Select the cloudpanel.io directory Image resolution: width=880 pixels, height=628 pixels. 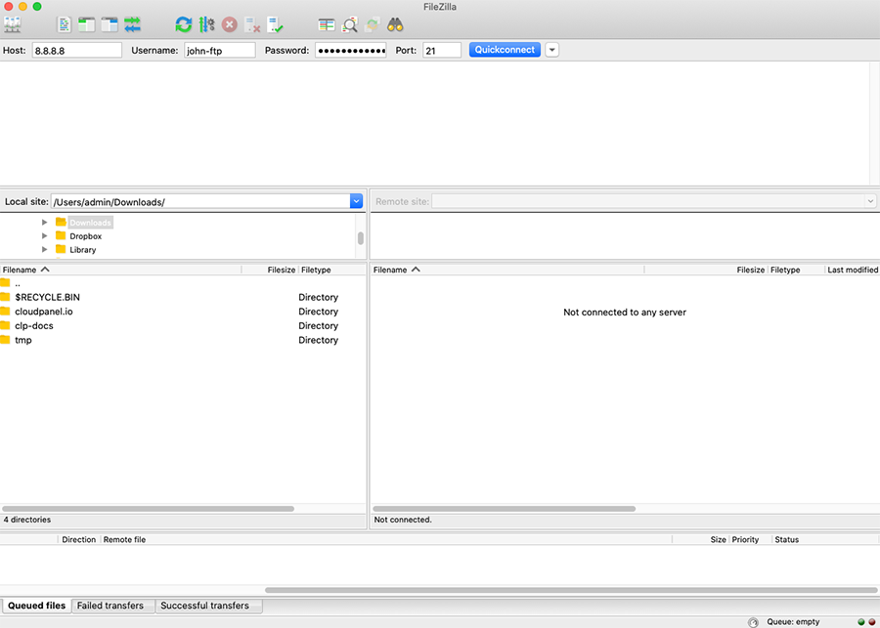point(183,312)
